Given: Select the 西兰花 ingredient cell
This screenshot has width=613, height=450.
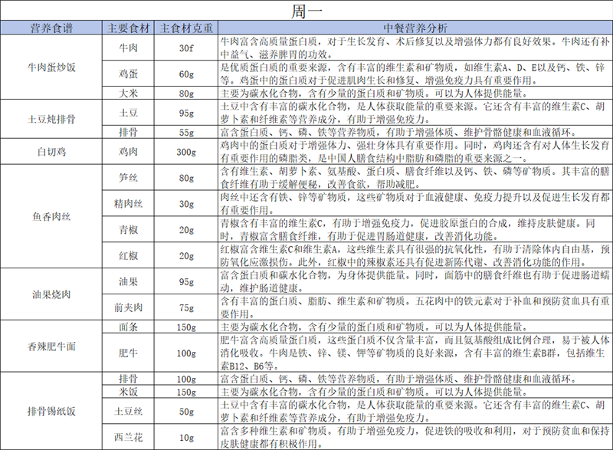Looking at the screenshot, I should (129, 437).
